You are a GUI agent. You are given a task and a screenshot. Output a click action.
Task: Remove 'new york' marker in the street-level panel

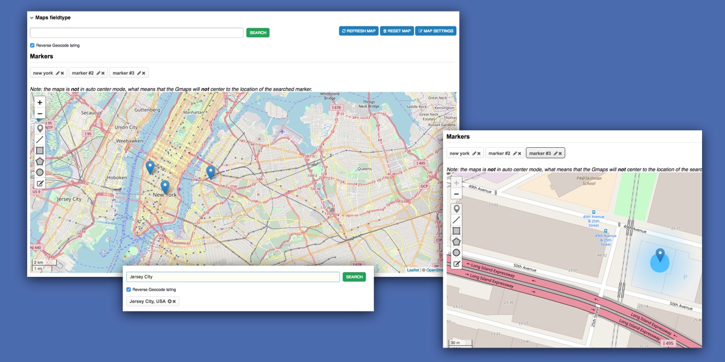479,153
